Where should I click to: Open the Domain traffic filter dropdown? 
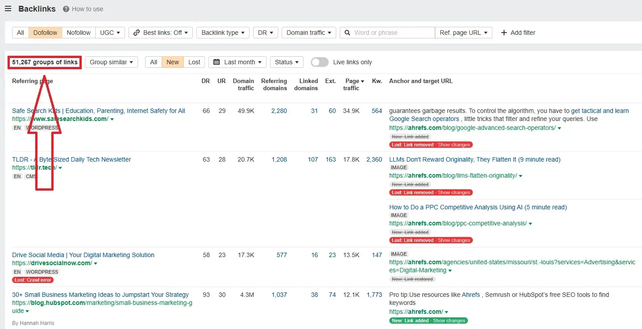pos(308,33)
